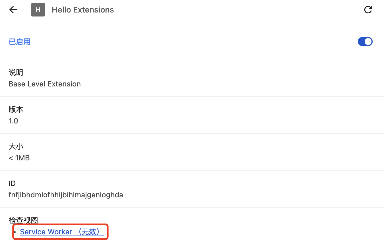Click the blue 已启用 status label
384x244 pixels.
tap(20, 42)
